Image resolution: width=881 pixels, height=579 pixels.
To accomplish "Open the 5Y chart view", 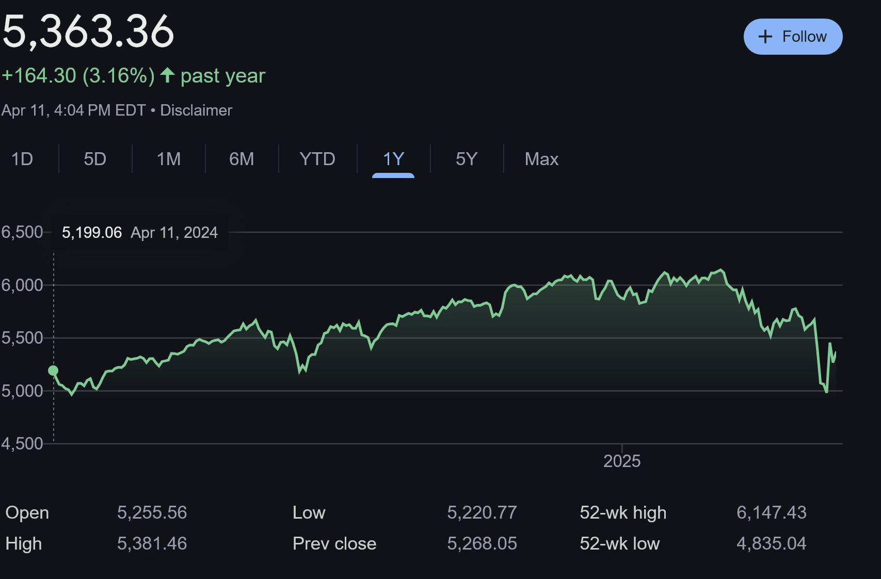I will pyautogui.click(x=467, y=159).
